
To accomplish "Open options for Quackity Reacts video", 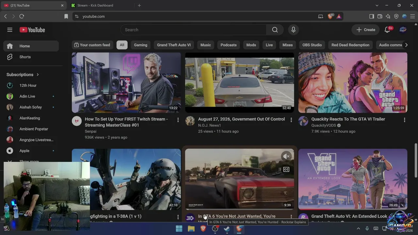I will pyautogui.click(x=405, y=120).
